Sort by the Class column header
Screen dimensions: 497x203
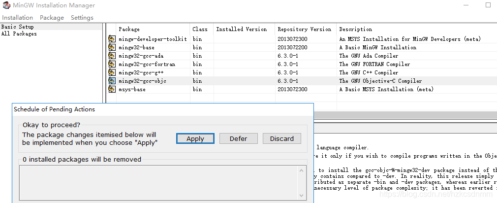click(202, 29)
